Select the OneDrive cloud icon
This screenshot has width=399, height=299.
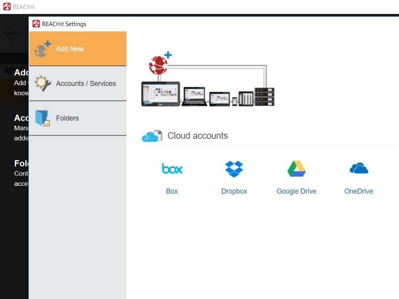[x=359, y=168]
